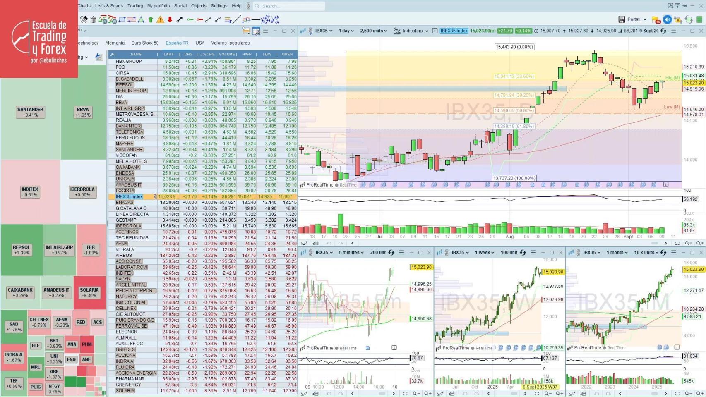The width and height of the screenshot is (706, 397).
Task: Click the blue speaker sound icon top right
Action: coord(667,19)
